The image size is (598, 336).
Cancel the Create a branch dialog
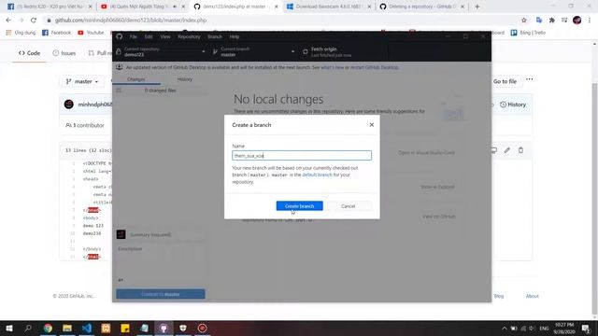pos(348,205)
